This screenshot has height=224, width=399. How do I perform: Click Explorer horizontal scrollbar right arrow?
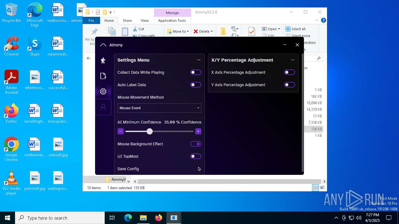tap(324, 181)
